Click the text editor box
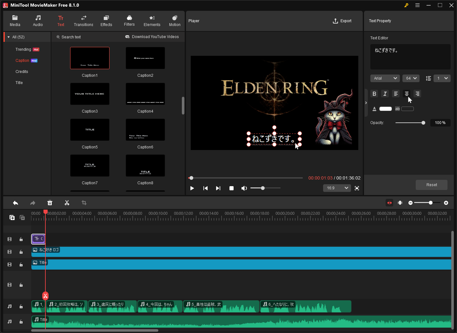This screenshot has width=457, height=333. (x=410, y=57)
